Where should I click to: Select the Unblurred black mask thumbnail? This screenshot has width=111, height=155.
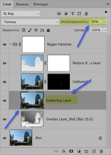[59, 82]
